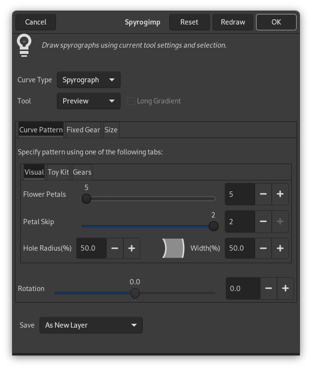Click the lightbulb hint icon

click(x=24, y=45)
